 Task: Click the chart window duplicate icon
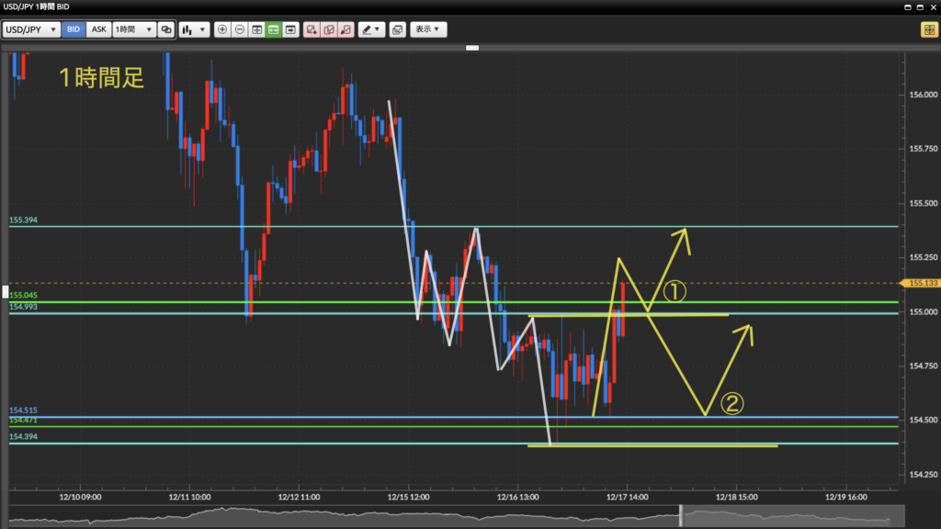(x=397, y=29)
